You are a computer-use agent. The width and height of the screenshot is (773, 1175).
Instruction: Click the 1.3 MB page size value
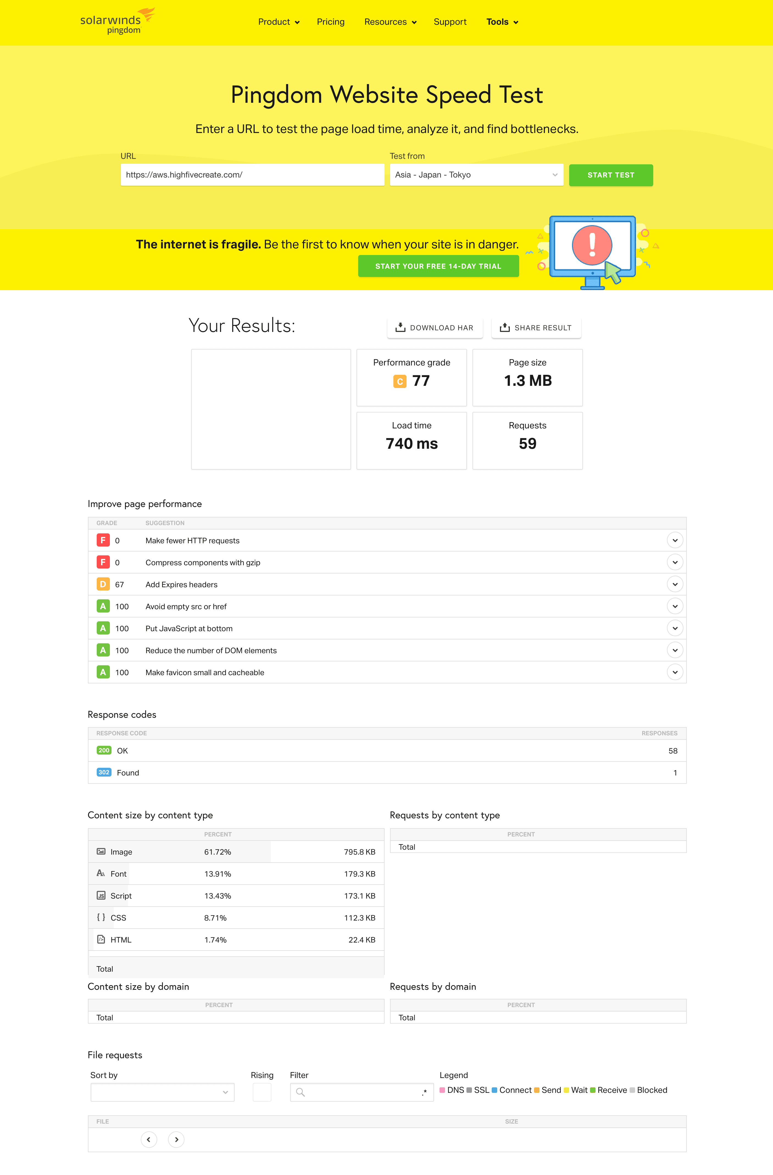pyautogui.click(x=528, y=381)
